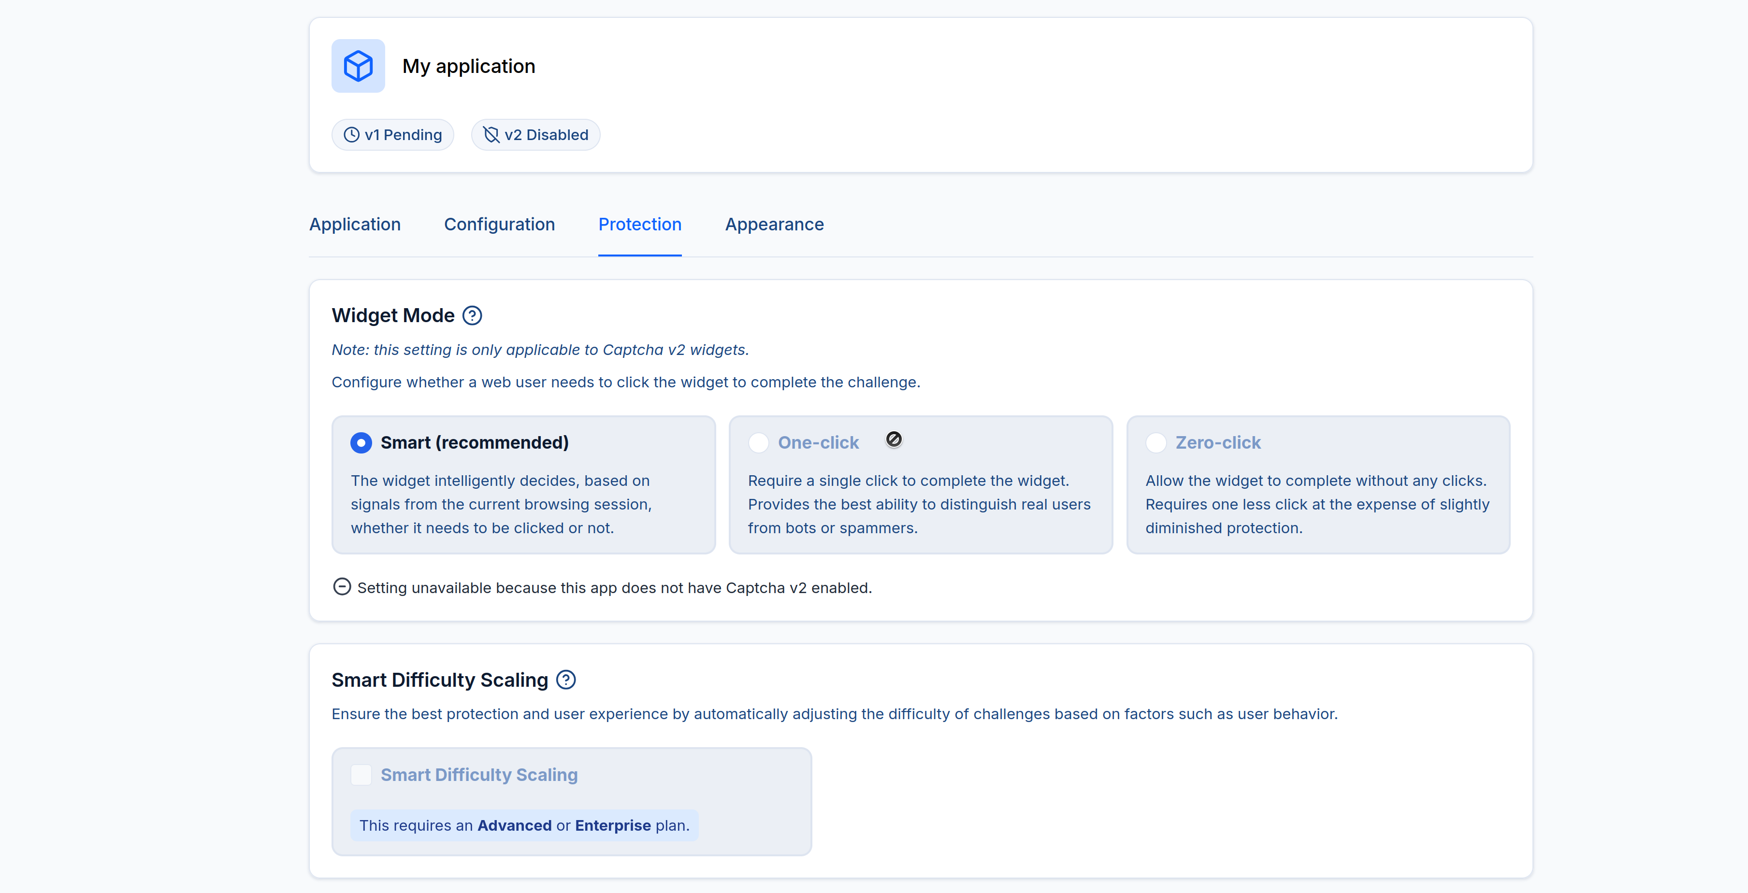Select the One-click radio button
The height and width of the screenshot is (893, 1748).
[x=758, y=443]
